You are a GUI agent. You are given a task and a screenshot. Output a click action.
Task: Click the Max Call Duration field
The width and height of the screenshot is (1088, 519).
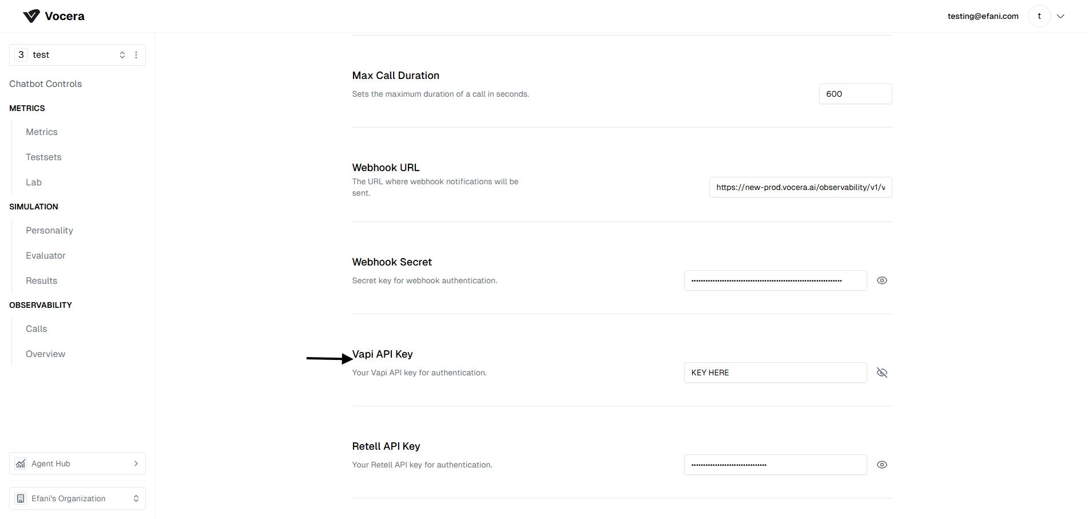[855, 94]
